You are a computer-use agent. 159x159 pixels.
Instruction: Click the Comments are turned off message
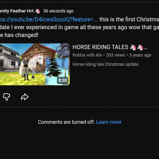click(66, 122)
